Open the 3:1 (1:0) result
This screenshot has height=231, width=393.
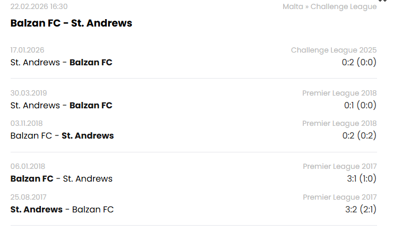(x=361, y=178)
